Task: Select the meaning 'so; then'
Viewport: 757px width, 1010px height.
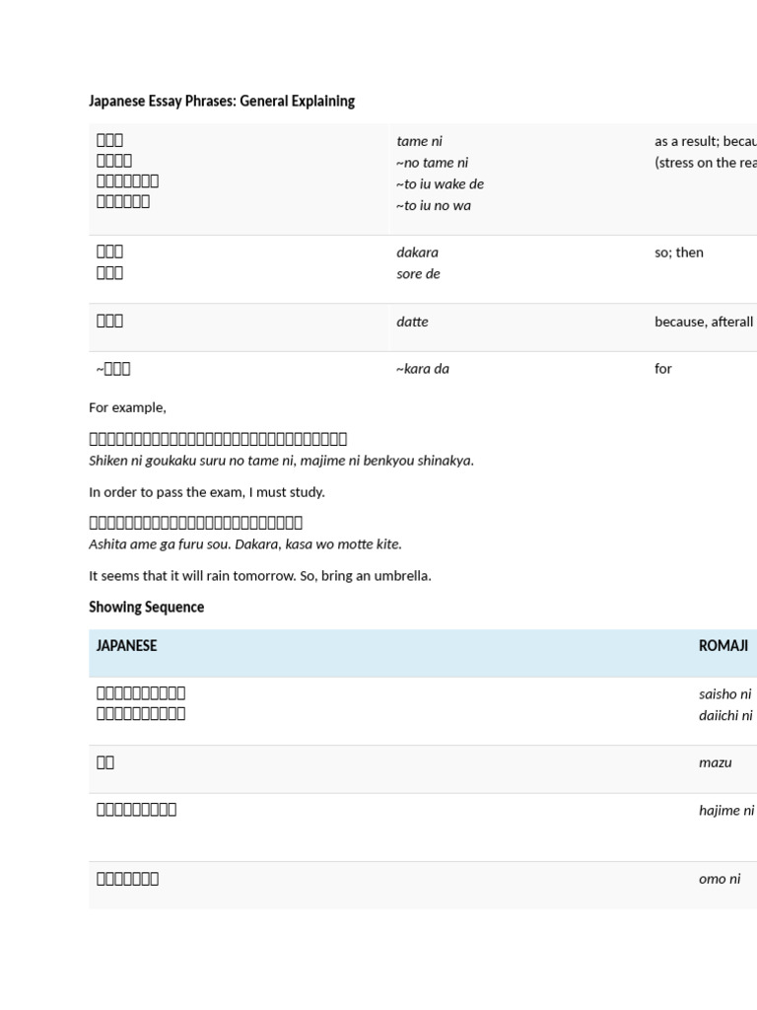Action: (678, 252)
